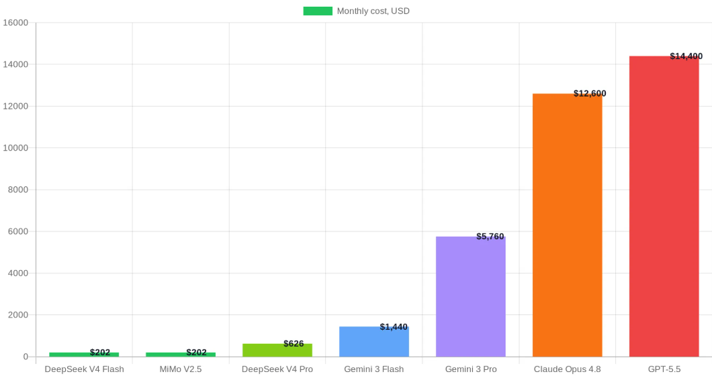Click the 12000 y-axis tick label

[15, 106]
